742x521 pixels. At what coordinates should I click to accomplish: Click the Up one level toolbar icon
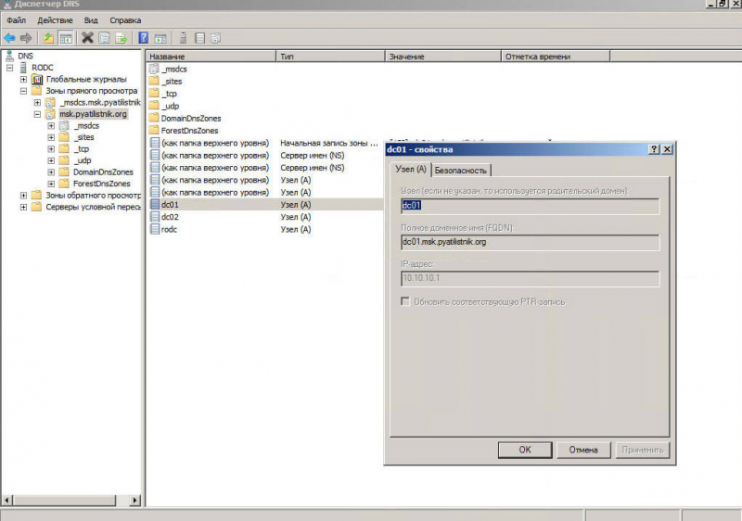tap(49, 38)
